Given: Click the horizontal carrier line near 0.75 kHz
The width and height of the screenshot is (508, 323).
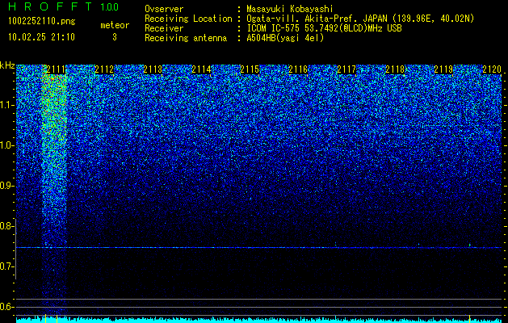Looking at the screenshot, I should [x=259, y=248].
